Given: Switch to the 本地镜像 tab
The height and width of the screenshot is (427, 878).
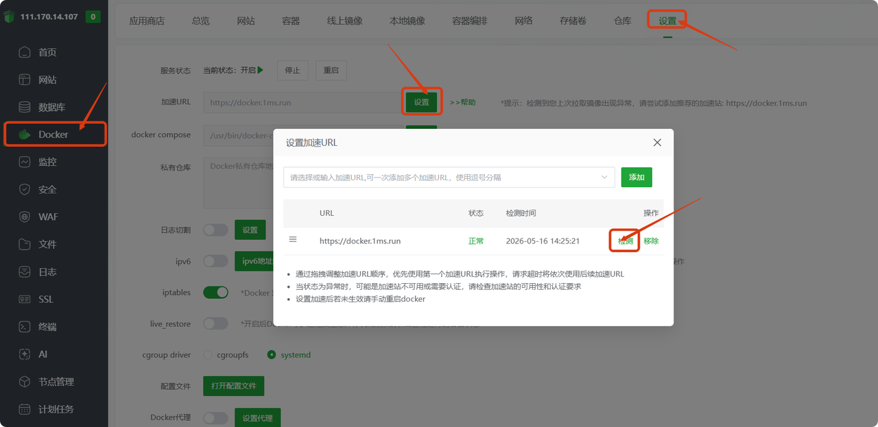Looking at the screenshot, I should tap(407, 21).
